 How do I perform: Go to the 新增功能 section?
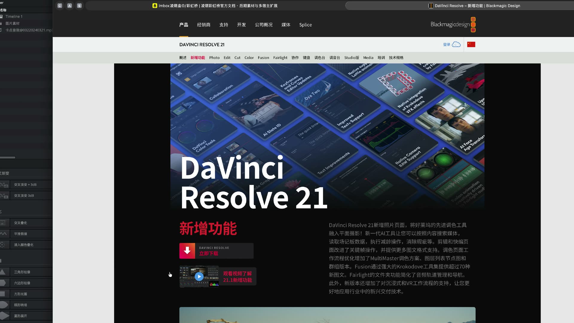pos(198,58)
